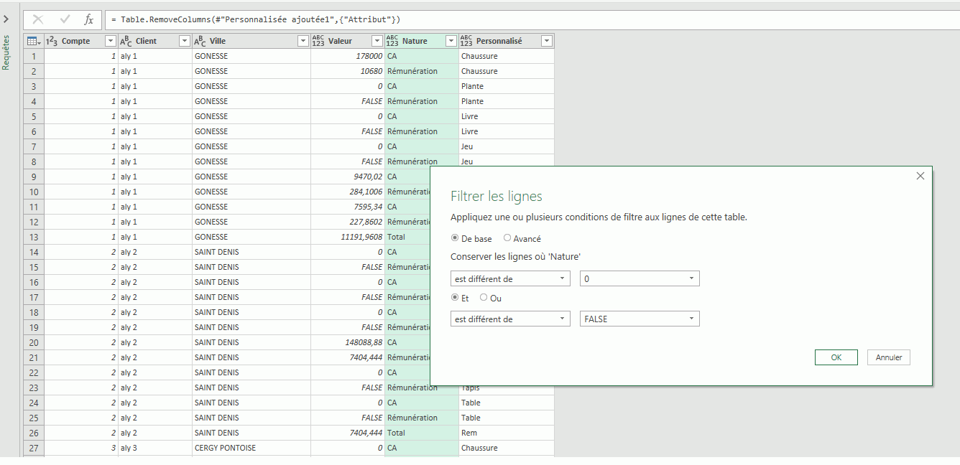Click the formula bar confirm checkmark icon
This screenshot has width=960, height=465.
click(x=65, y=19)
